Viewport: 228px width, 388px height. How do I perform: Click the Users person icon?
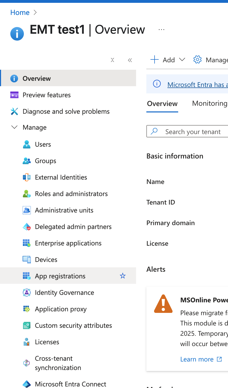click(27, 144)
